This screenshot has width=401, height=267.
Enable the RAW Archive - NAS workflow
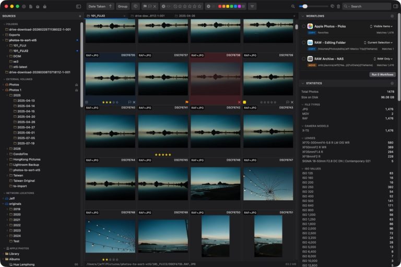point(303,59)
